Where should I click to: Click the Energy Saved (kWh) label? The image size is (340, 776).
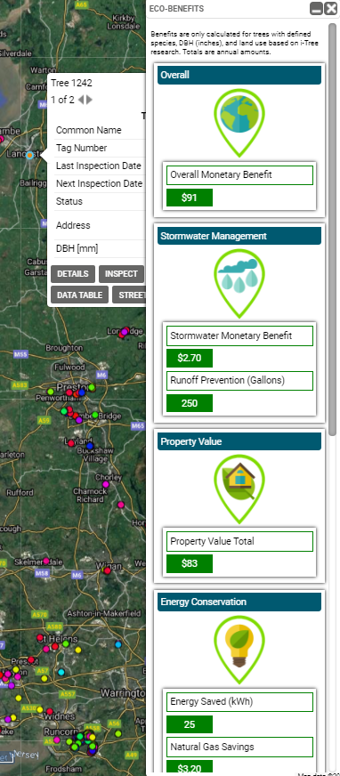pos(240,702)
